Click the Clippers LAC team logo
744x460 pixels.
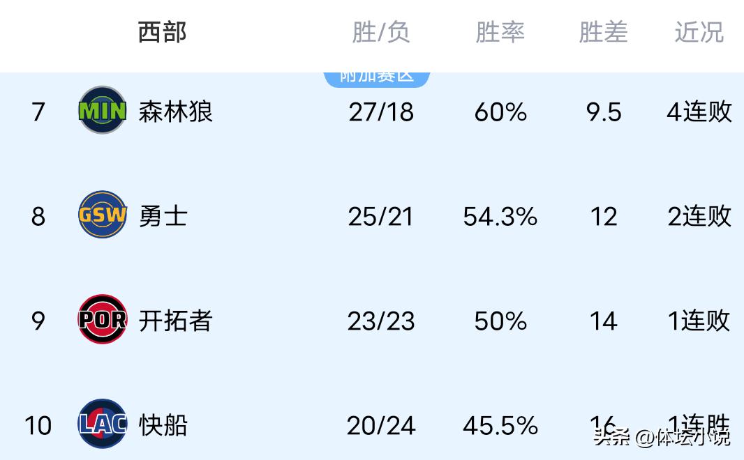[x=103, y=424]
